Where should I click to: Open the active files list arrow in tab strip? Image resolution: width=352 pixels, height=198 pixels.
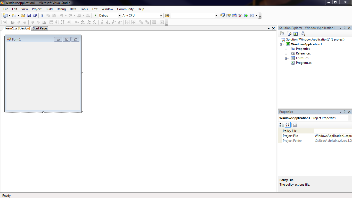pos(269,28)
